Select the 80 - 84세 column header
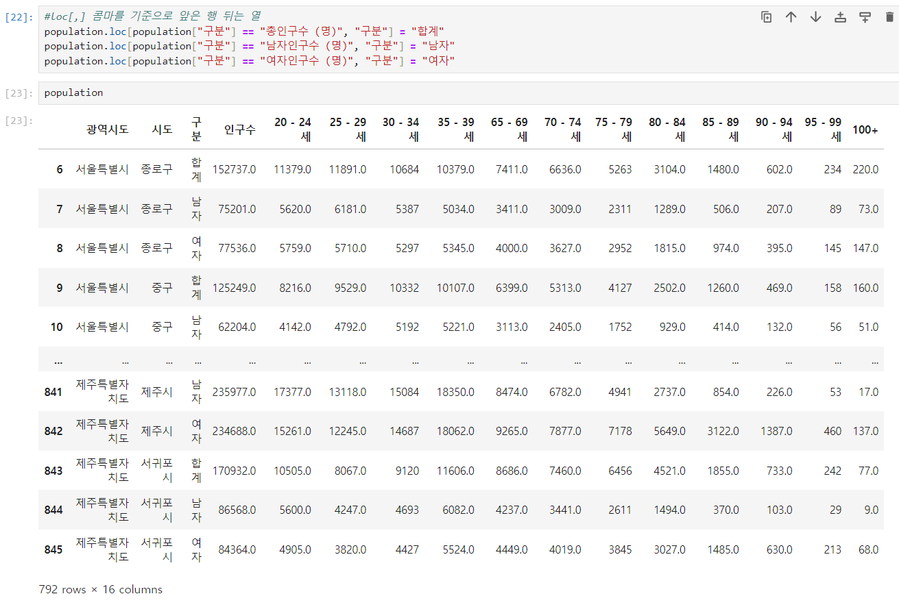Image resolution: width=899 pixels, height=607 pixels. click(667, 129)
